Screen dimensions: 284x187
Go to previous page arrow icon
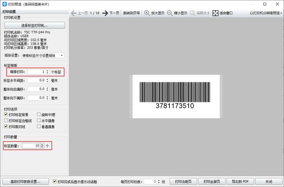pos(74,13)
